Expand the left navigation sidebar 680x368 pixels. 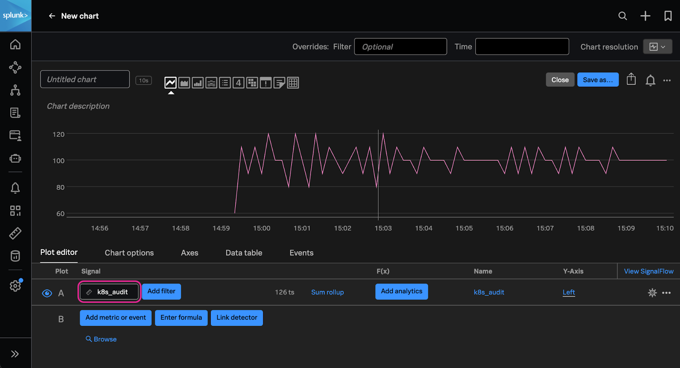point(15,354)
